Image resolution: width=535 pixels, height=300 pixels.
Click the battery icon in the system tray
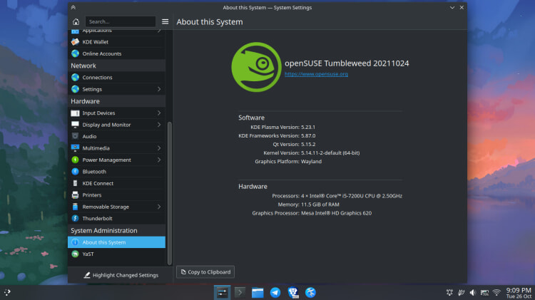[x=484, y=292]
